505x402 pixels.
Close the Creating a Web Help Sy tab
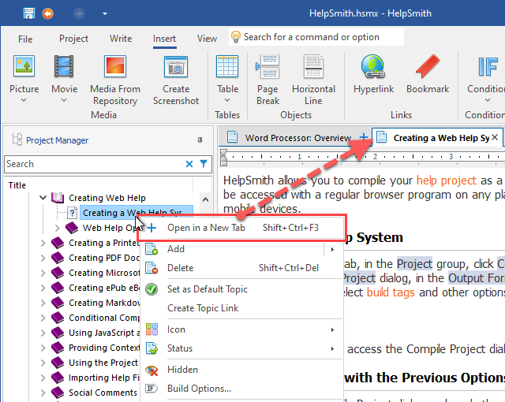coord(495,137)
